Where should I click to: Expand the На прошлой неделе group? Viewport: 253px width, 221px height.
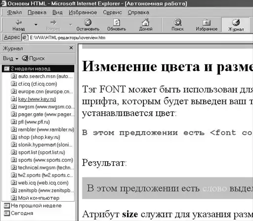click(x=33, y=206)
